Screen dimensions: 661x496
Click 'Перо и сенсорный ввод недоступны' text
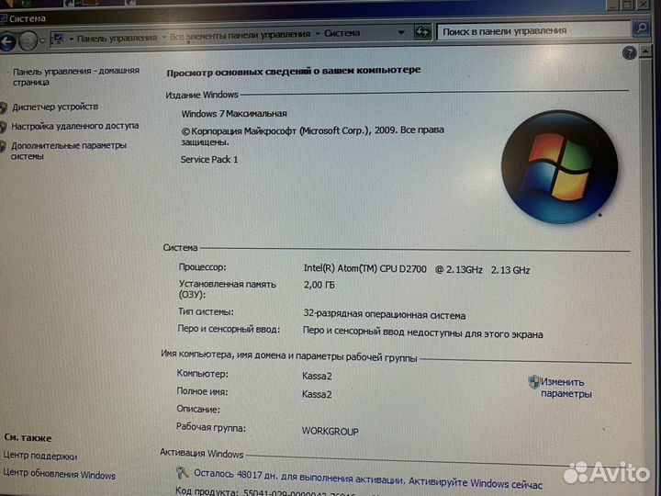click(423, 333)
